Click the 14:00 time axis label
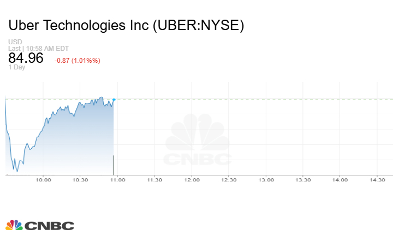Viewport: 393px width, 246px height. [340, 180]
